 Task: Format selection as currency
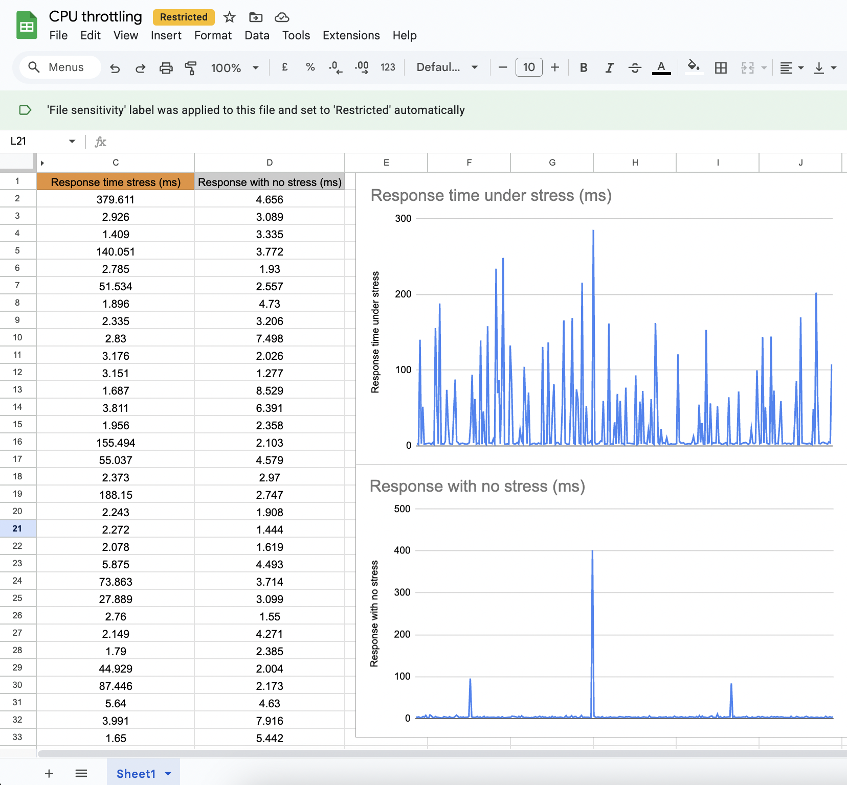(x=284, y=67)
